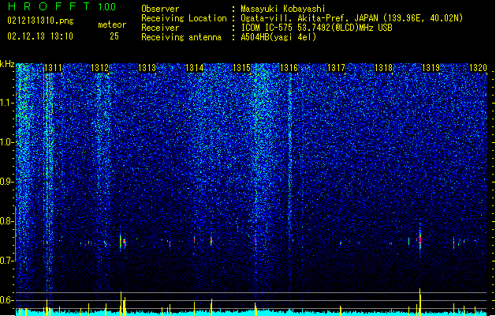This screenshot has height=316, width=496.
Task: Click the Observer field label
Action: (160, 9)
